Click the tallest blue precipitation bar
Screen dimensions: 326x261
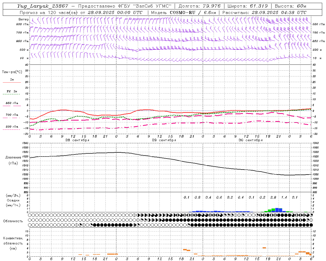point(277,210)
